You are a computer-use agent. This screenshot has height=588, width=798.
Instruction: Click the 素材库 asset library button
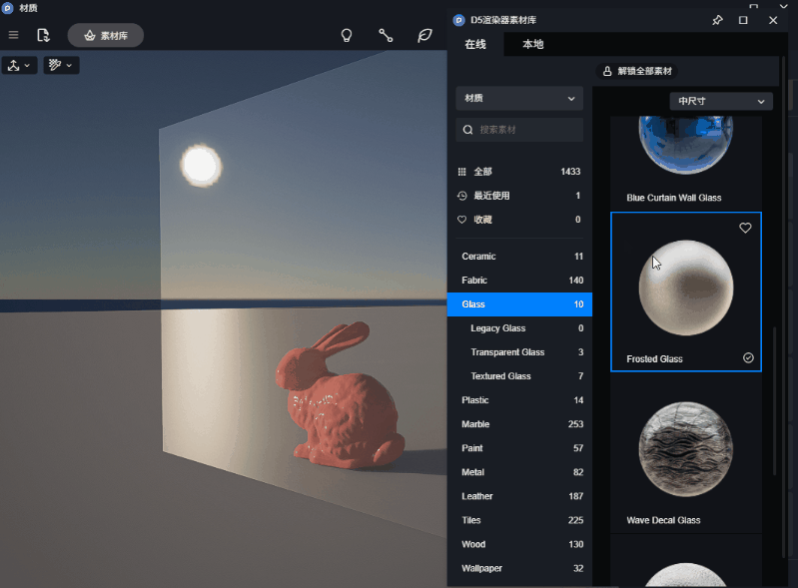coord(105,35)
